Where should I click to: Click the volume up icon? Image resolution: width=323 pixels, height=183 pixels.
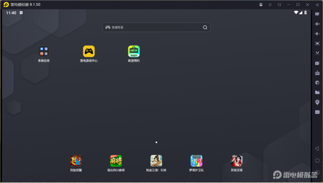[317, 24]
